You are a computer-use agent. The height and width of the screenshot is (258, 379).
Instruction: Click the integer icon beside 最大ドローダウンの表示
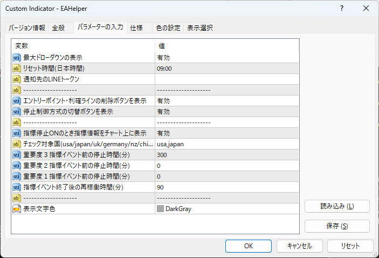17,57
